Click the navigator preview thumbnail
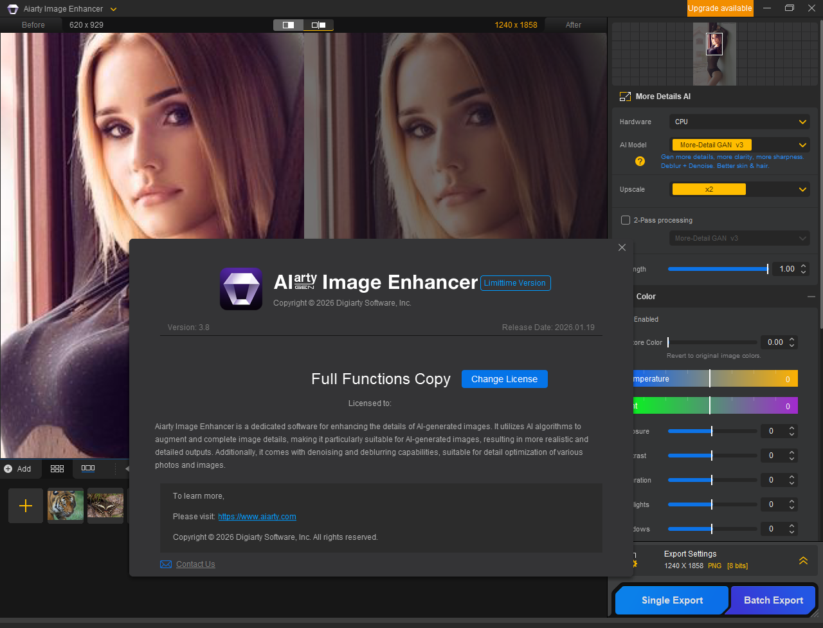The image size is (823, 628). click(714, 54)
